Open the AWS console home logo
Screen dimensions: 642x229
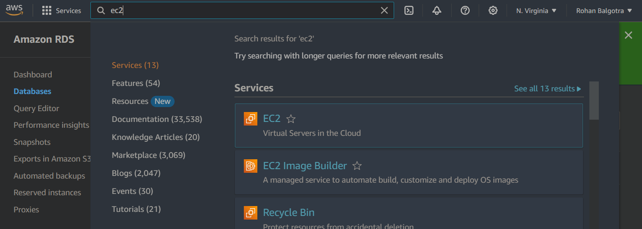click(14, 10)
